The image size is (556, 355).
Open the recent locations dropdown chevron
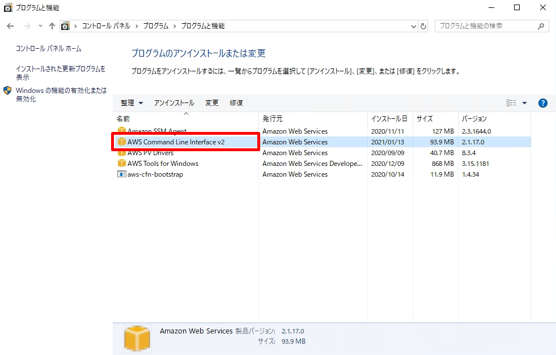tap(40, 26)
